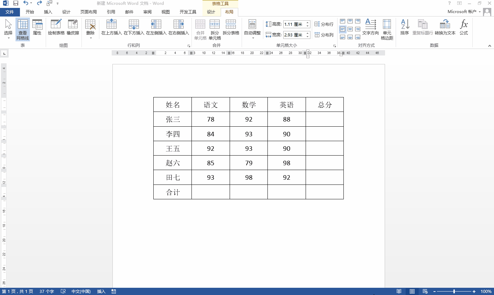Select the 绘制表格 draw table tool
The width and height of the screenshot is (494, 295).
pos(56,28)
